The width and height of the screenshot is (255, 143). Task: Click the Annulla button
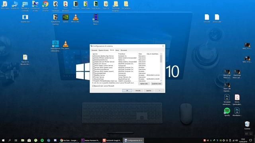[x=138, y=91]
